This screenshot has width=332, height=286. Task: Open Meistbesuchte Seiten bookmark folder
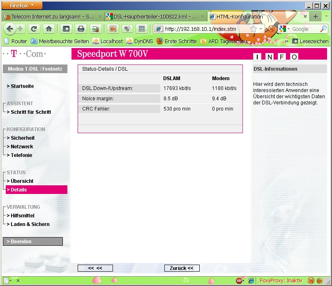coord(60,41)
